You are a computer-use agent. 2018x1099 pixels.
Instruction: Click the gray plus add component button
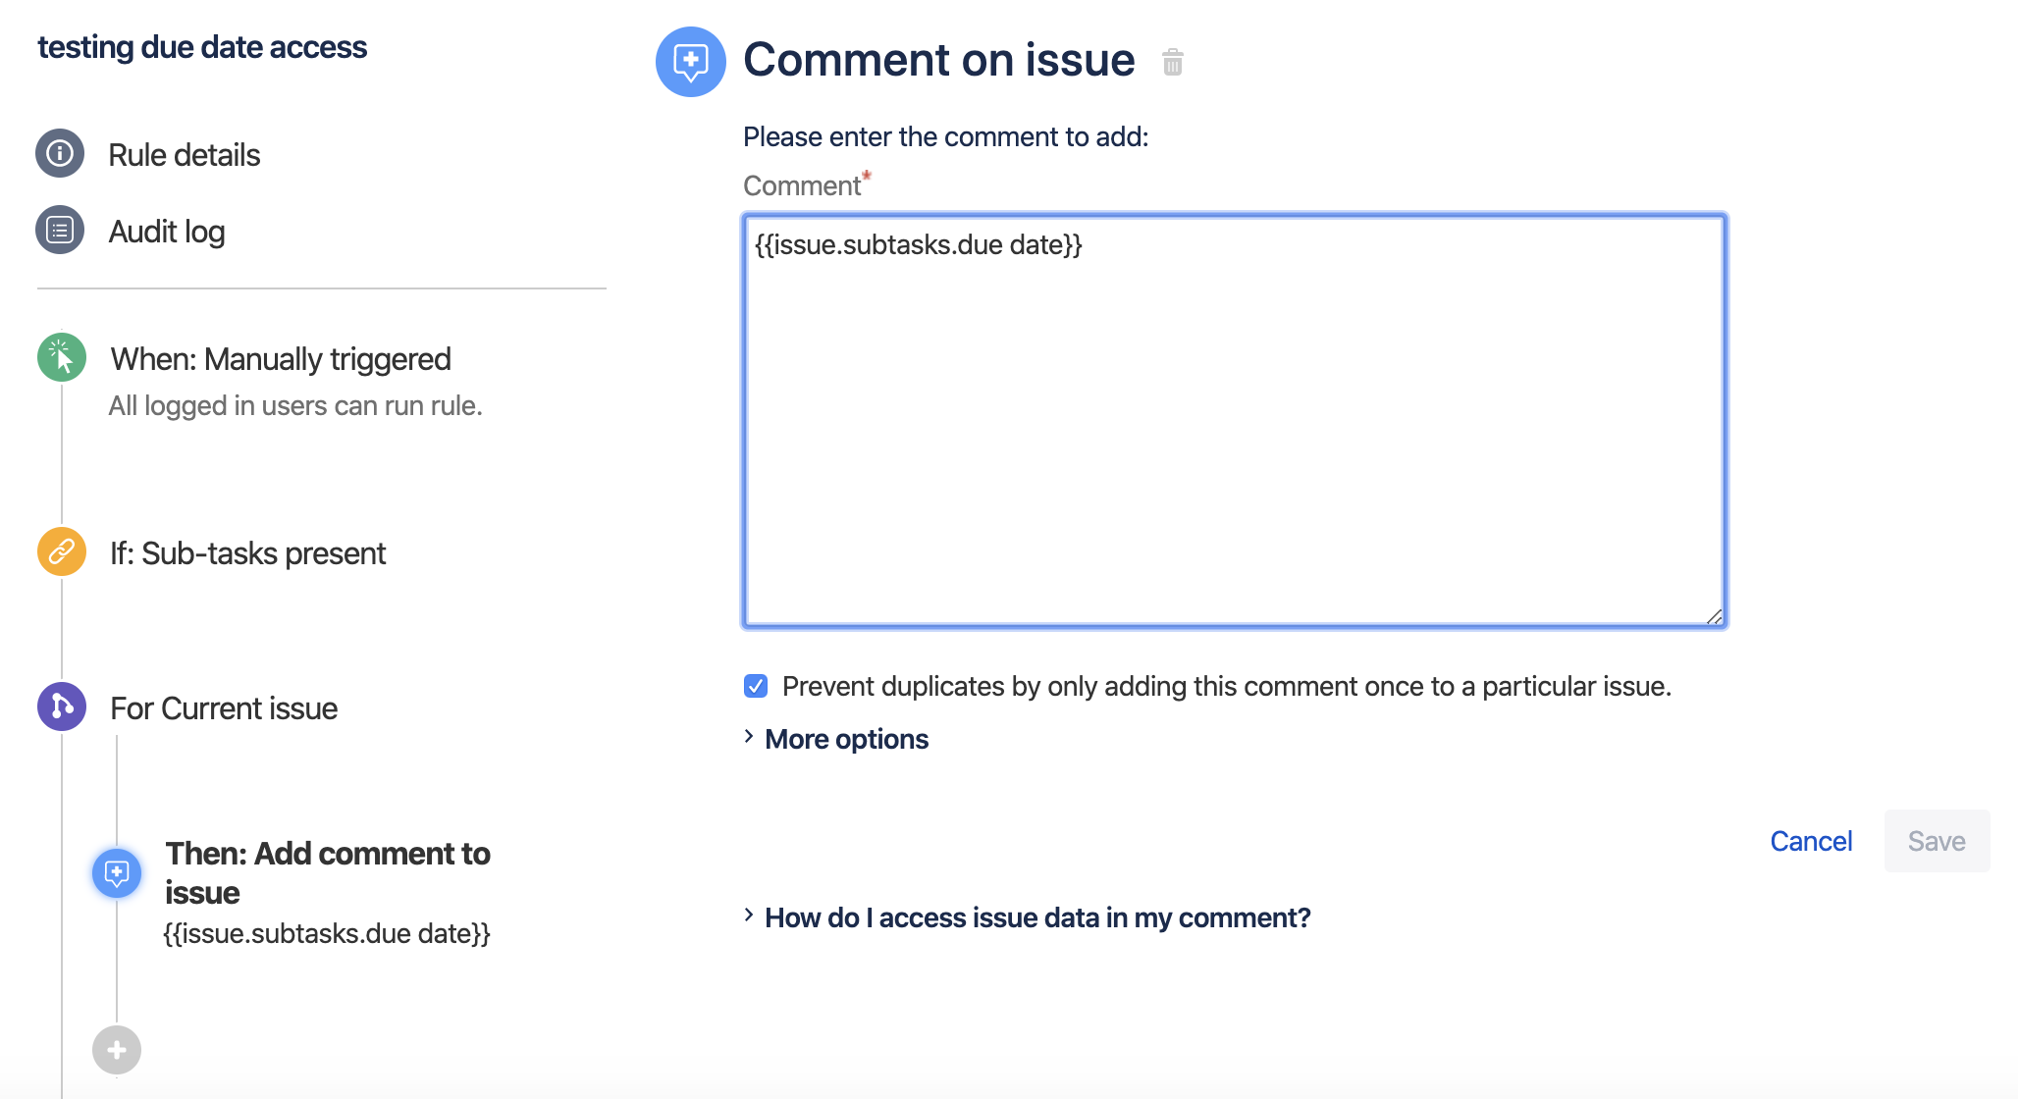coord(117,1050)
